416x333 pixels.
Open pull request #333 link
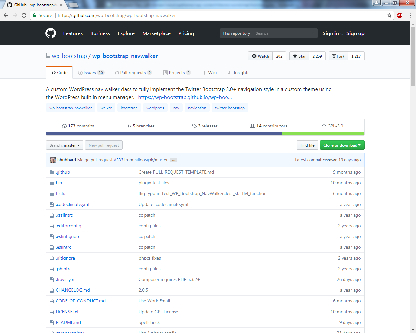click(x=119, y=160)
